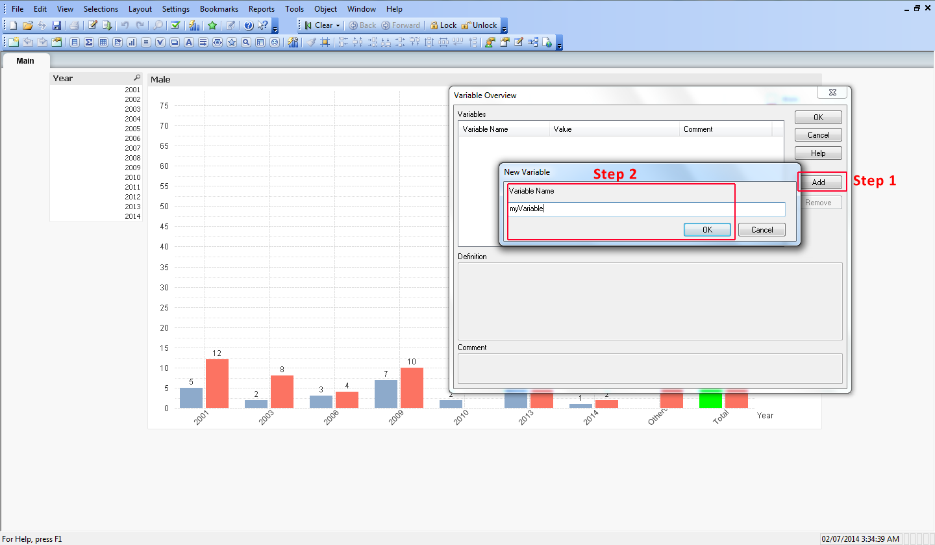Viewport: 935px width, 545px height.
Task: Switch to the Main sheet tab
Action: 25,60
